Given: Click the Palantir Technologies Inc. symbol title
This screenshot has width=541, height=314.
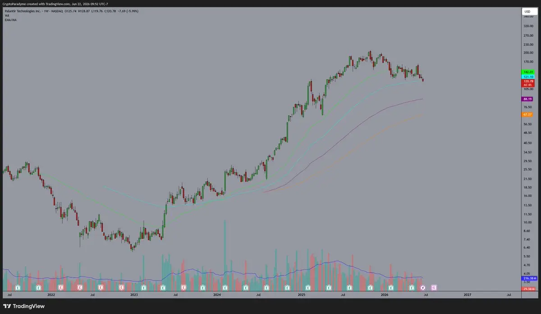Looking at the screenshot, I should [23, 11].
